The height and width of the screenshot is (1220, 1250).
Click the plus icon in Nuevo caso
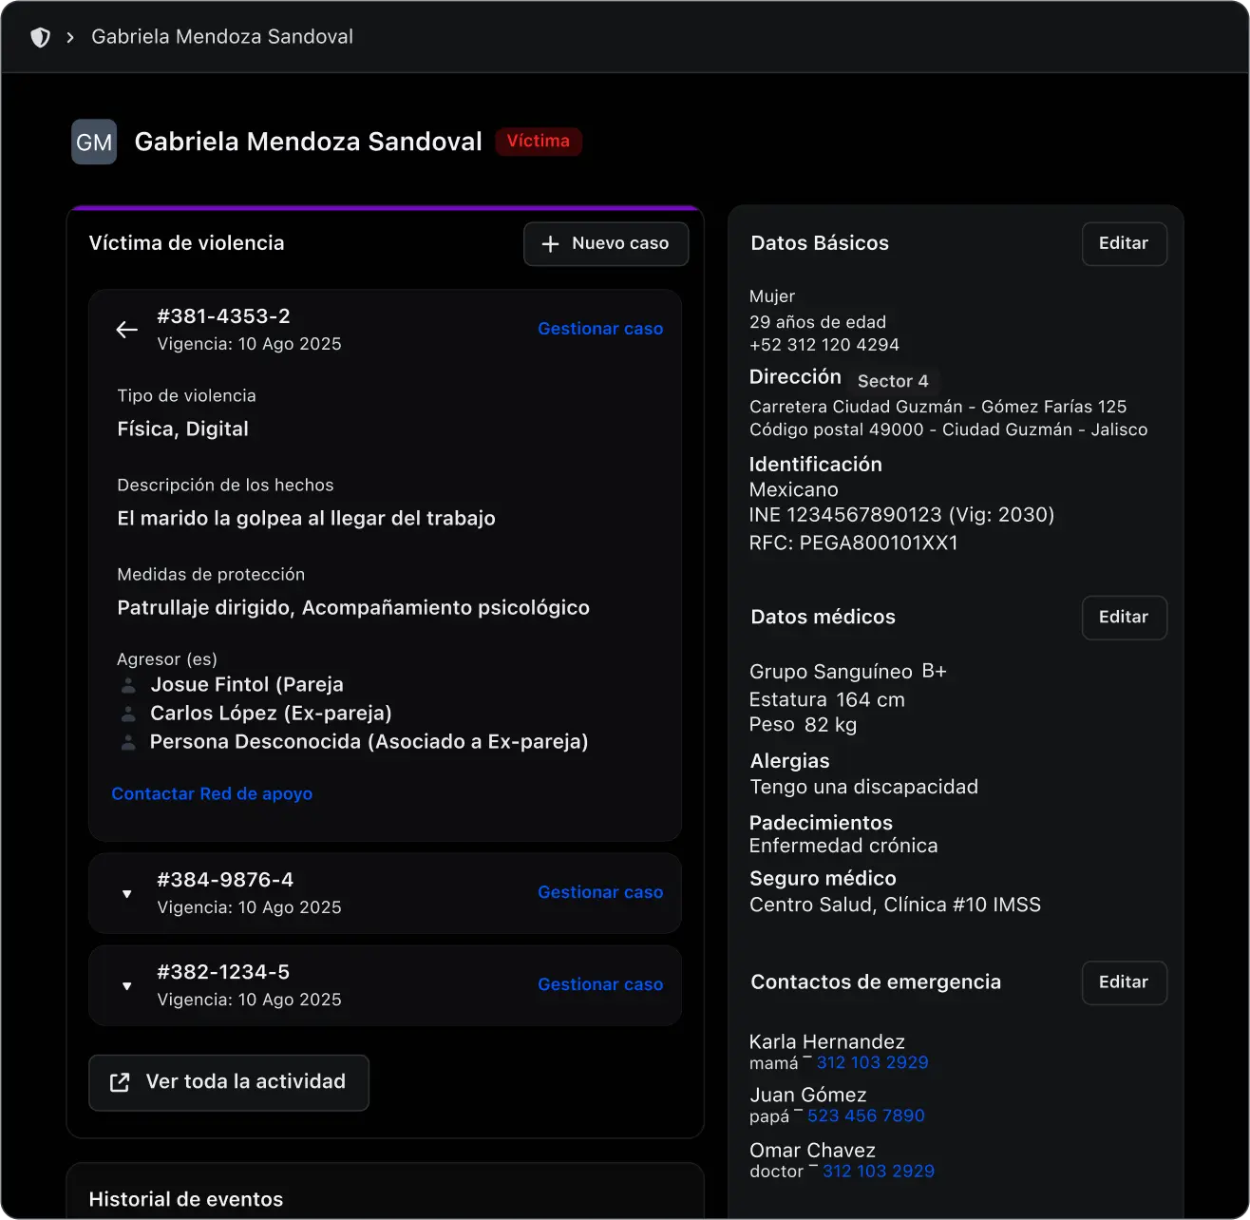pos(550,244)
